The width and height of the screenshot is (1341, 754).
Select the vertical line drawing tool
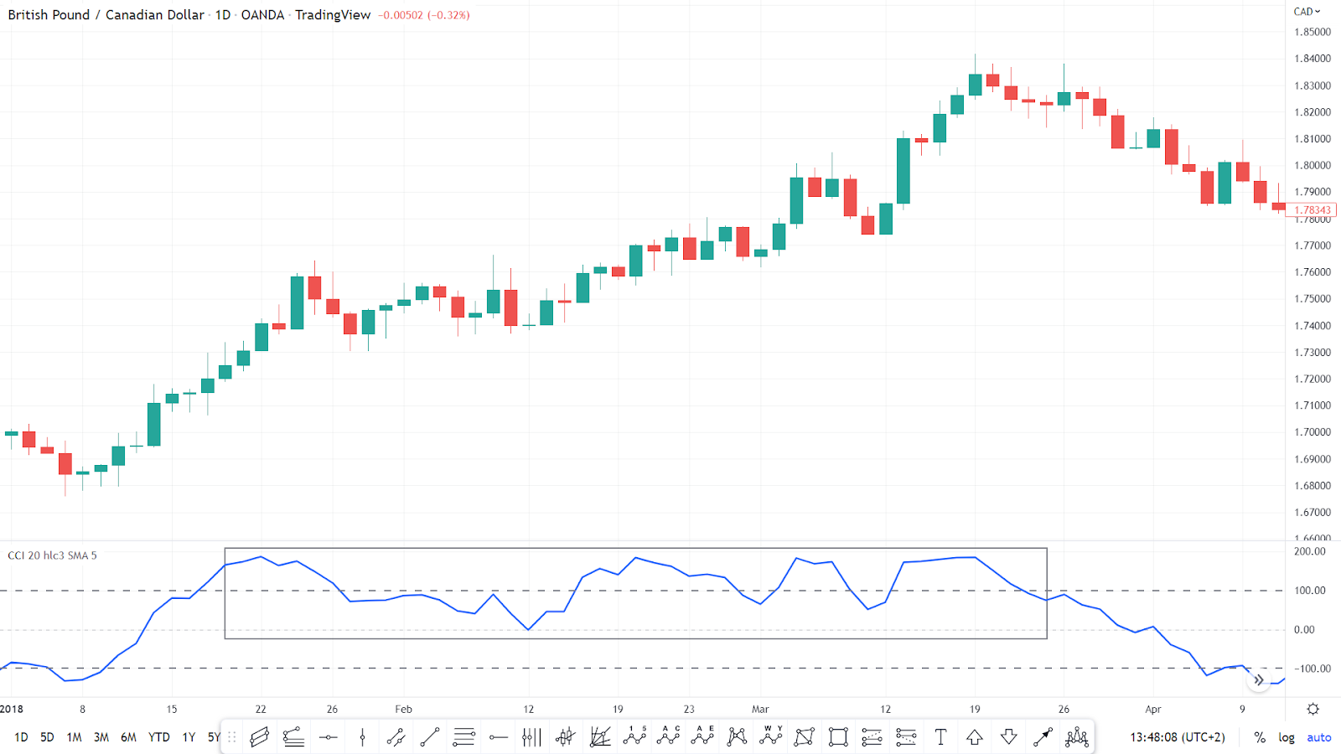click(x=362, y=737)
